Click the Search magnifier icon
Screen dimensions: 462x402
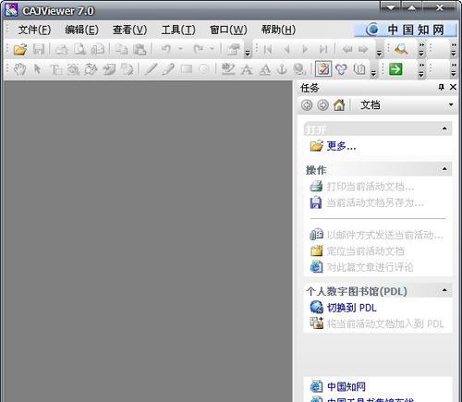point(402,49)
